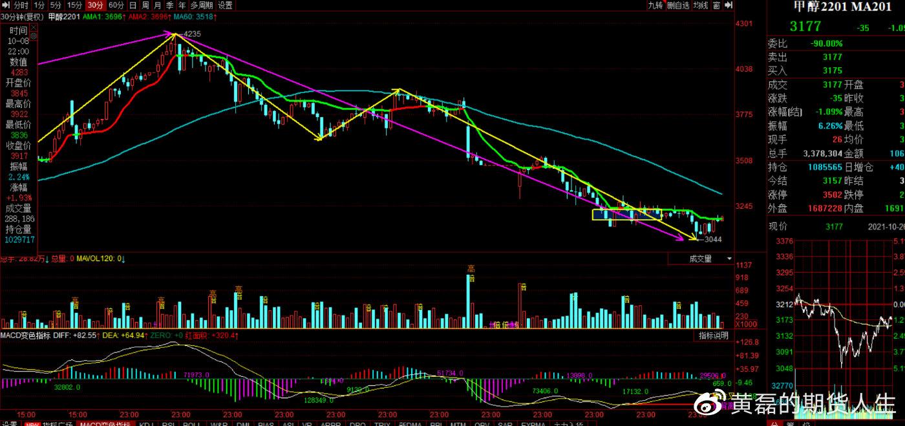
Task: Click the 指标说明 button
Action: pyautogui.click(x=713, y=335)
